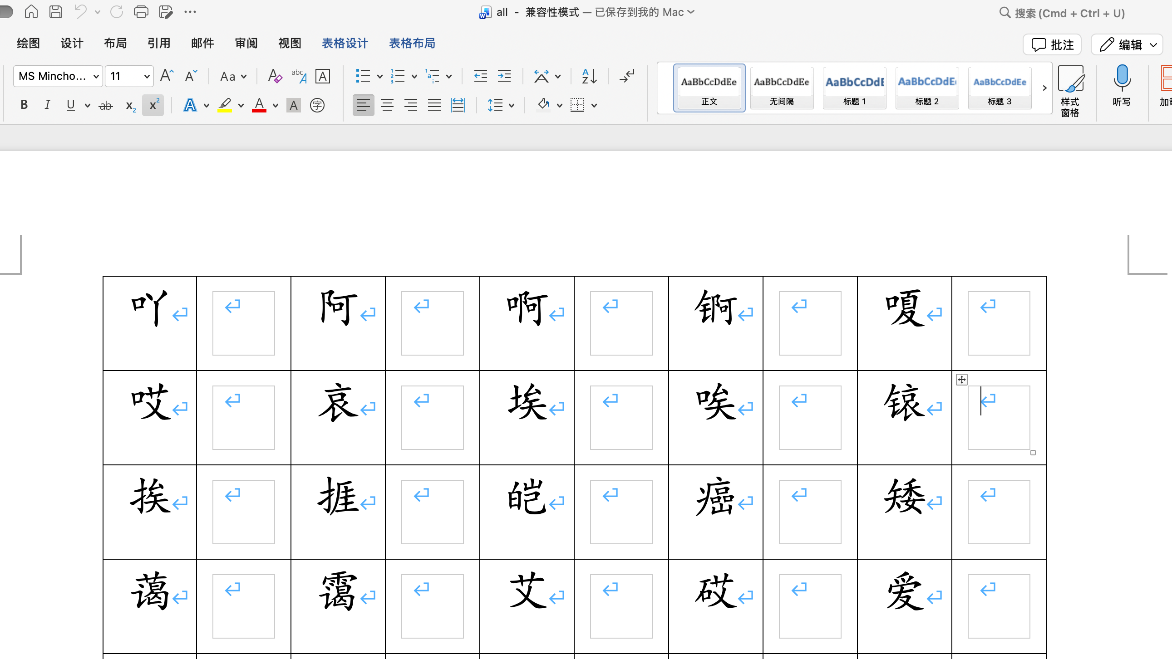Switch to 引用 tab
This screenshot has height=659, width=1172.
159,43
